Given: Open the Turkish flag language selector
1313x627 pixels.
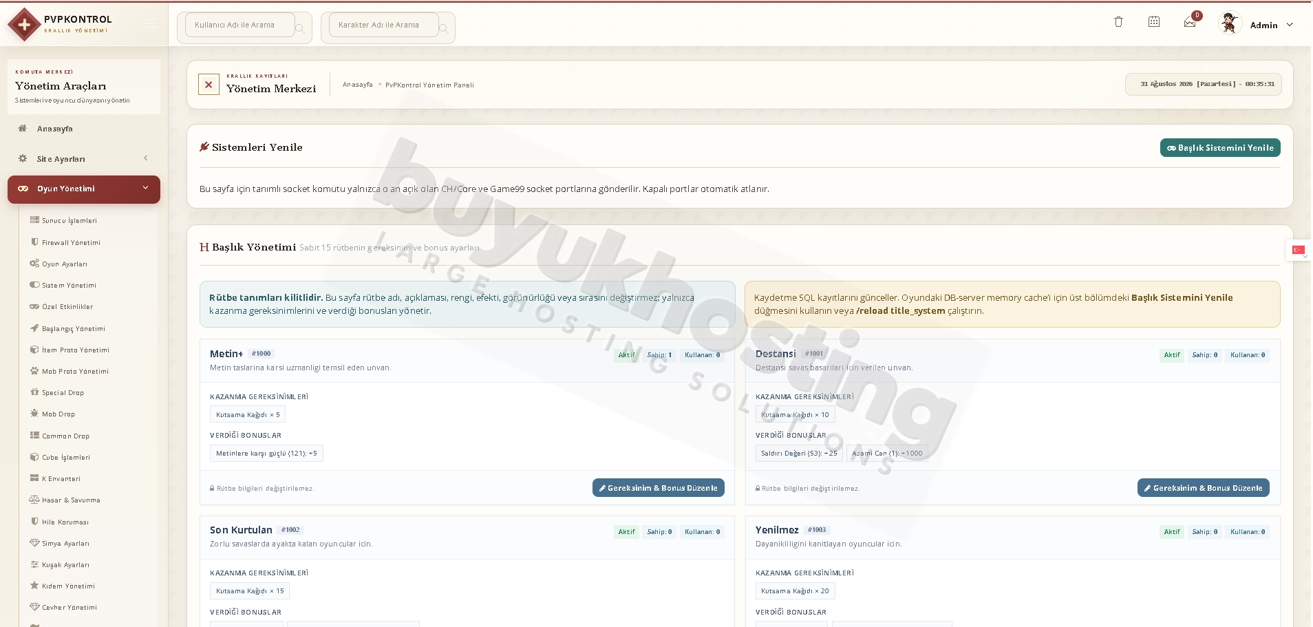Looking at the screenshot, I should click(x=1298, y=250).
